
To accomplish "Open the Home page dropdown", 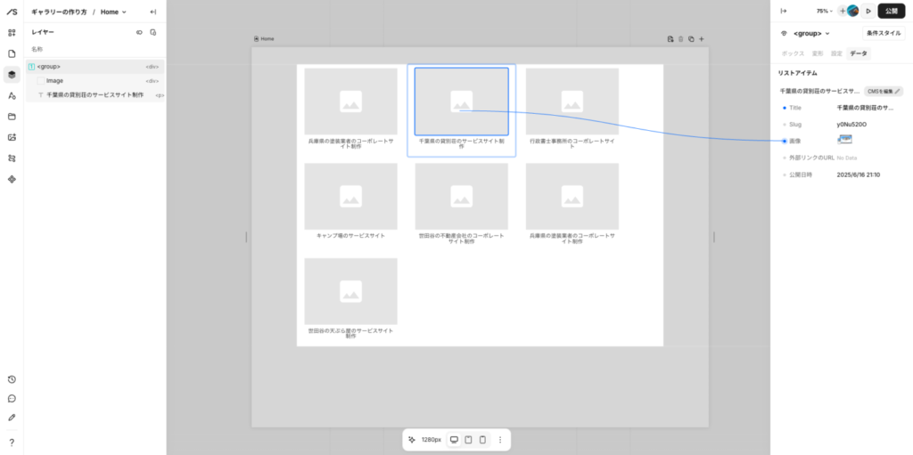I will click(113, 12).
